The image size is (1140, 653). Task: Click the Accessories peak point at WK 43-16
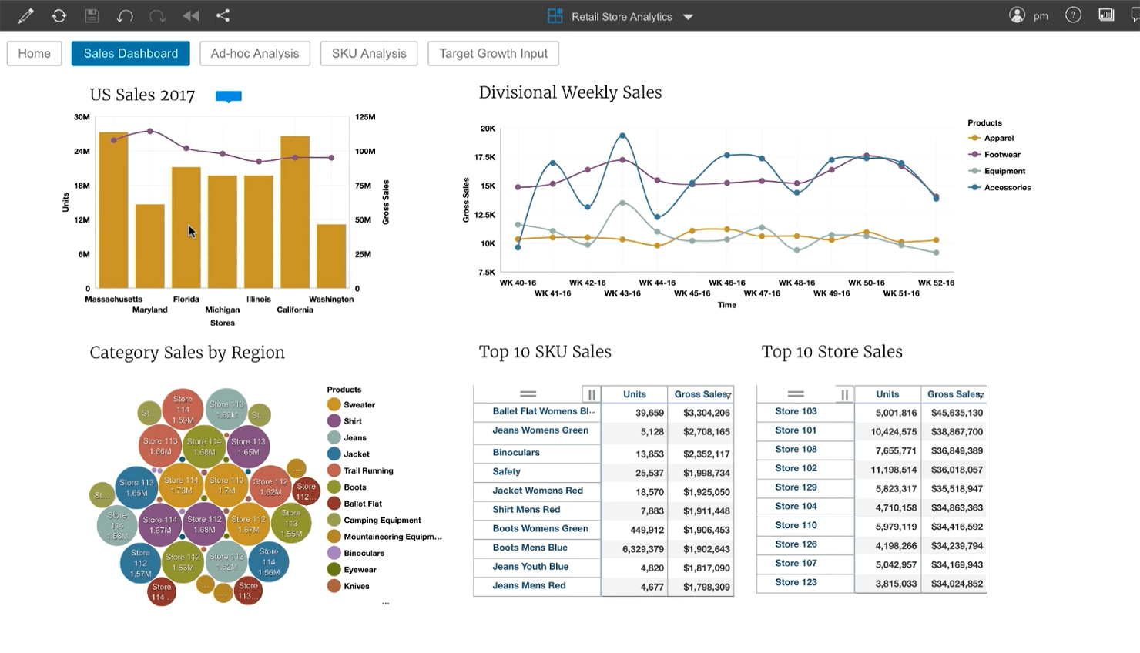tap(622, 136)
